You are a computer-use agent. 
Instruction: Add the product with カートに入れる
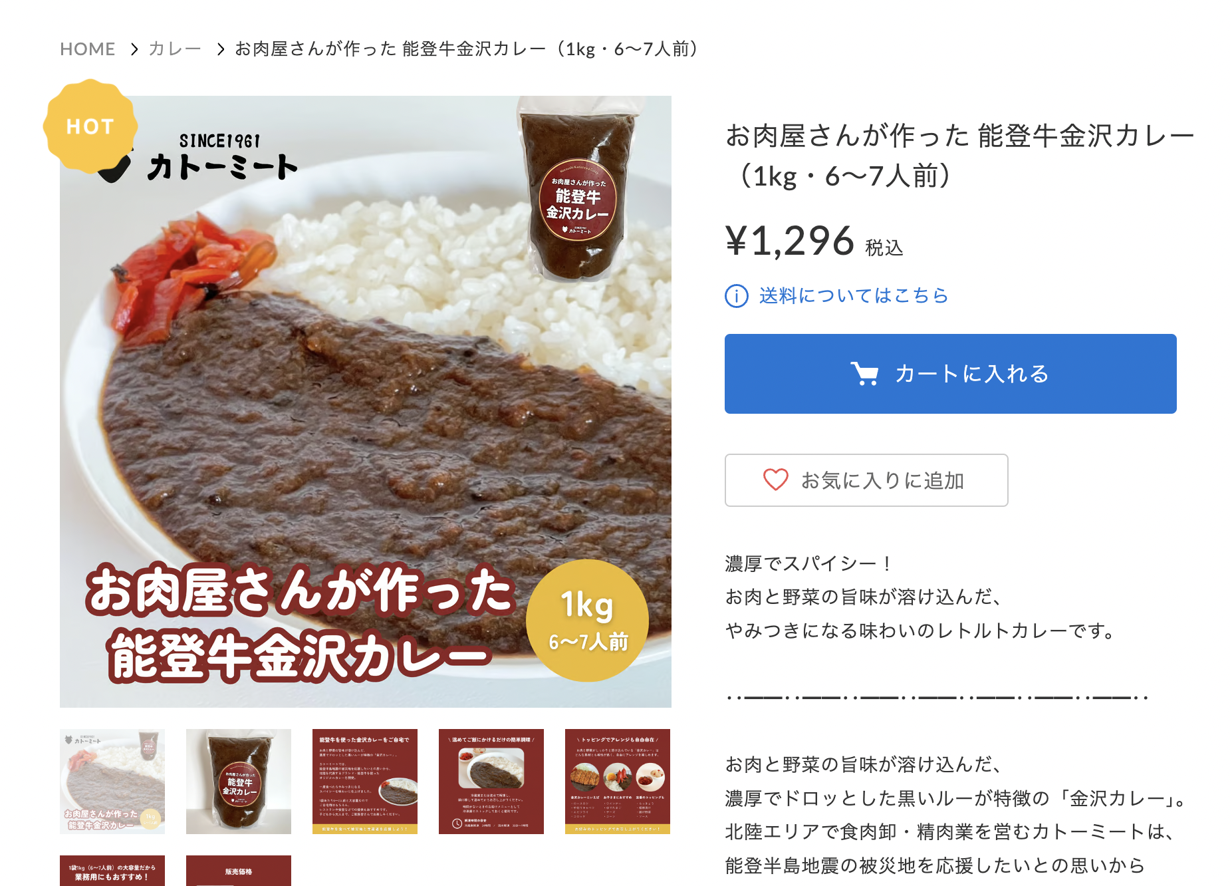[951, 374]
